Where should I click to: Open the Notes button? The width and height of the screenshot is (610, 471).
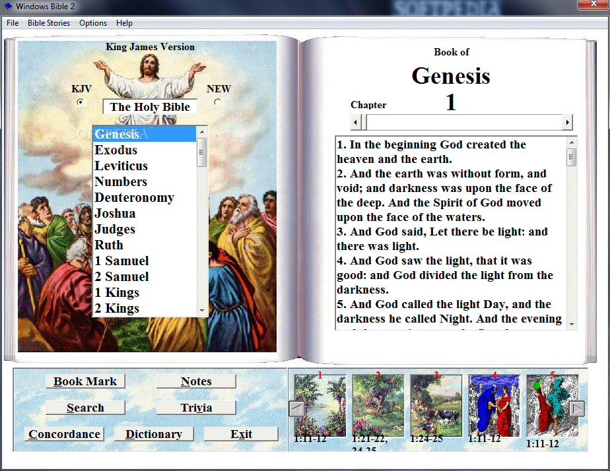[196, 381]
